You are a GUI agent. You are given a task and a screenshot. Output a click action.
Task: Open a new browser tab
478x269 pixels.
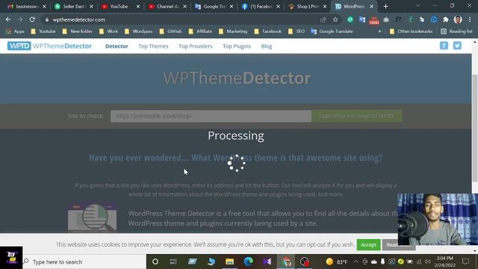385,7
